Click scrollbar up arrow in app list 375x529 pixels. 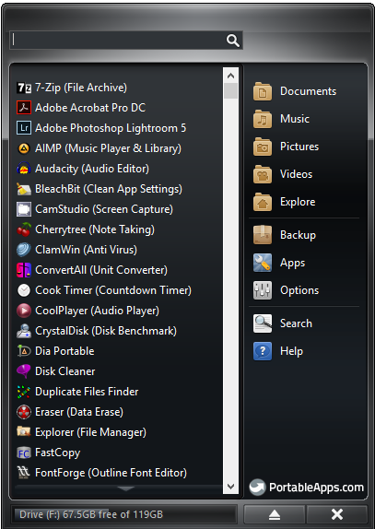click(231, 76)
